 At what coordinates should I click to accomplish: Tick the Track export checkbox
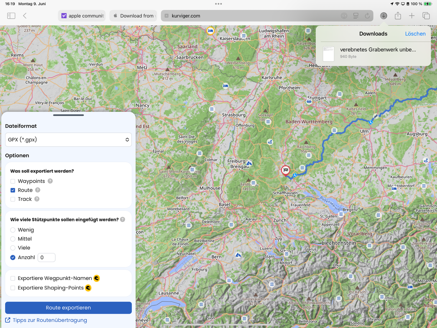[x=13, y=199]
